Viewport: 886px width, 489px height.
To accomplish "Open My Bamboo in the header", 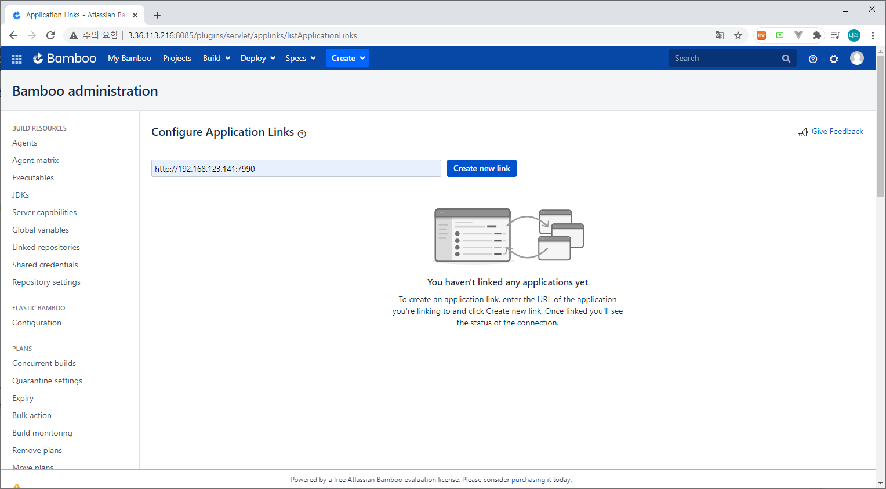I will click(129, 59).
